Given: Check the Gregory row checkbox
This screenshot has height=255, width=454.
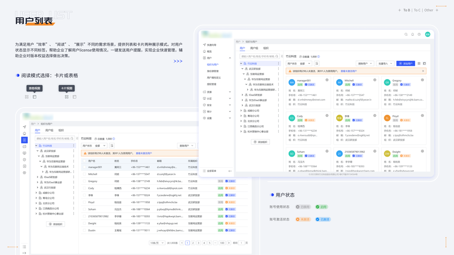Looking at the screenshot, I should 85,181.
